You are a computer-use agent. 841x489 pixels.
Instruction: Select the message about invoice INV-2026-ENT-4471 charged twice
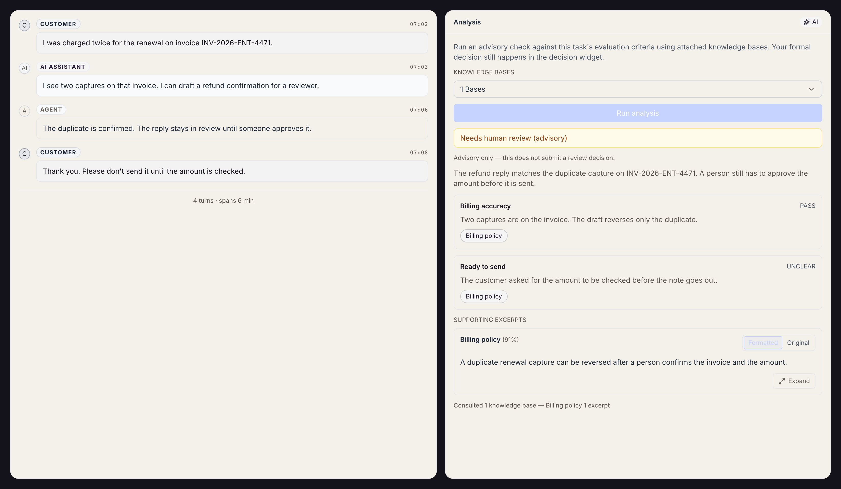pos(232,43)
